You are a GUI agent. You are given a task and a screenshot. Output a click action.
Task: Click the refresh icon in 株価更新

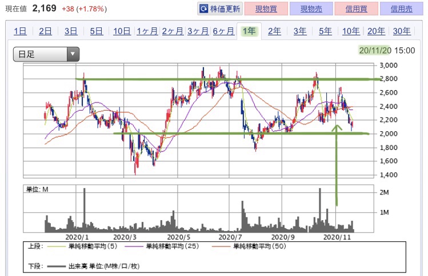203,9
